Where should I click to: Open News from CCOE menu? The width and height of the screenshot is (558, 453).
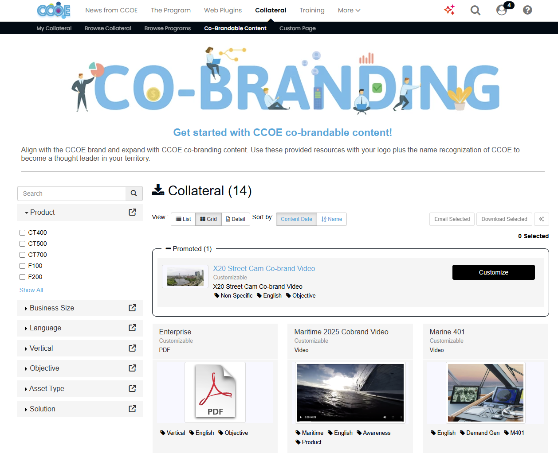[111, 10]
